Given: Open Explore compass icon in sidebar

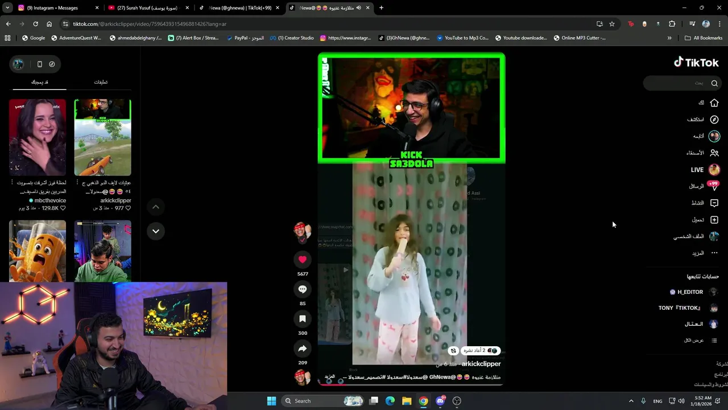Looking at the screenshot, I should click(x=714, y=120).
